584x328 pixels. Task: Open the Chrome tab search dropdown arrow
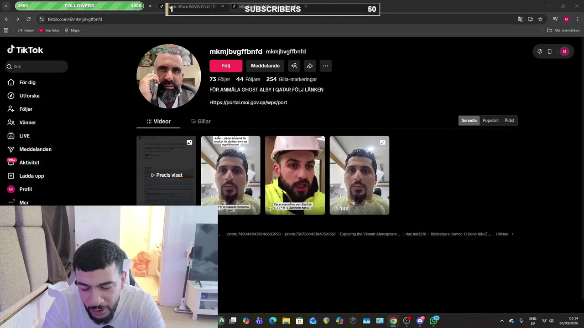(x=6, y=6)
